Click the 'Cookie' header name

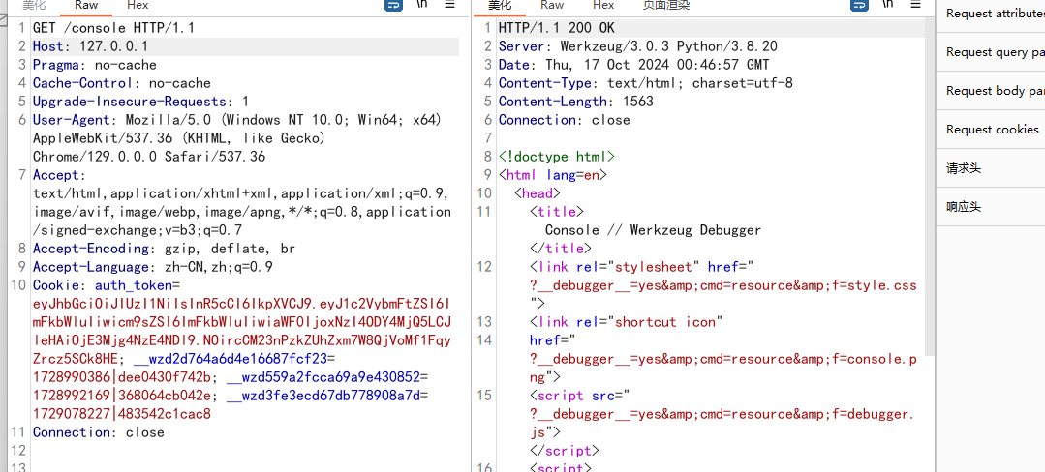pyautogui.click(x=56, y=285)
